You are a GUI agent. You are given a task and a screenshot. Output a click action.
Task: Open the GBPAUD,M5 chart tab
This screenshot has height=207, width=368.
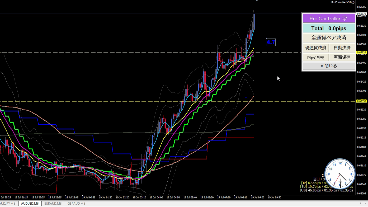(76, 204)
